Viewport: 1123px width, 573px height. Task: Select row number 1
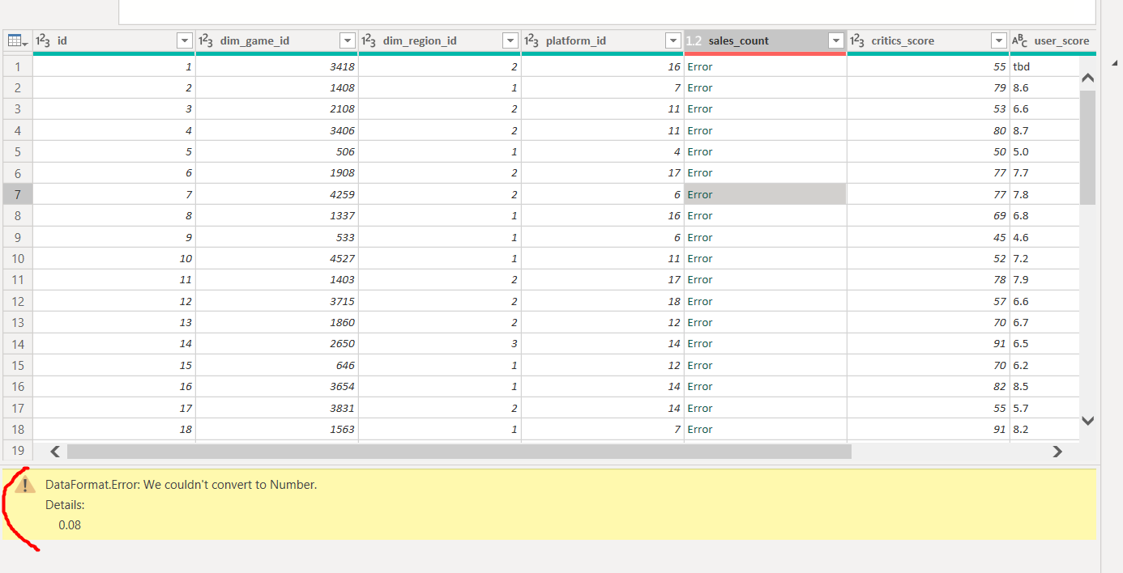pyautogui.click(x=18, y=66)
